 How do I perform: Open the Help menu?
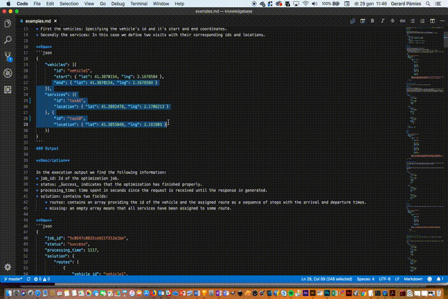point(179,4)
